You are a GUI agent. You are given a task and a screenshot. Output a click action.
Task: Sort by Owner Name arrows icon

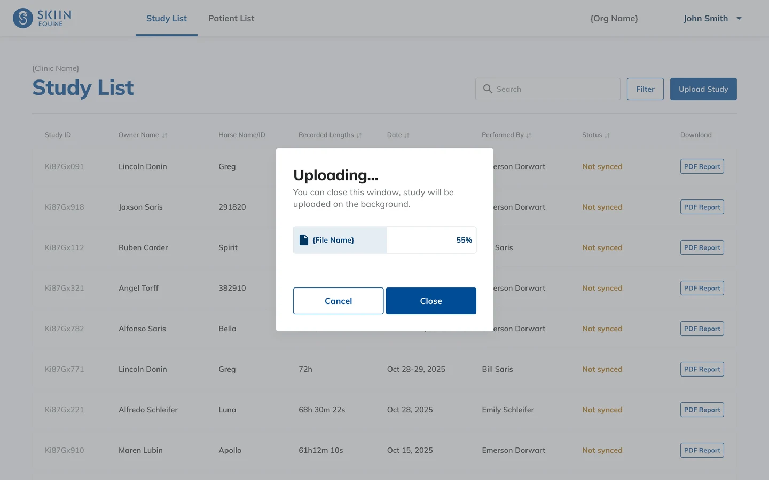(x=164, y=135)
